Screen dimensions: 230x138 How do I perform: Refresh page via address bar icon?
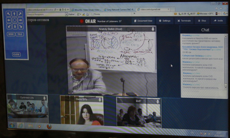[65, 10]
